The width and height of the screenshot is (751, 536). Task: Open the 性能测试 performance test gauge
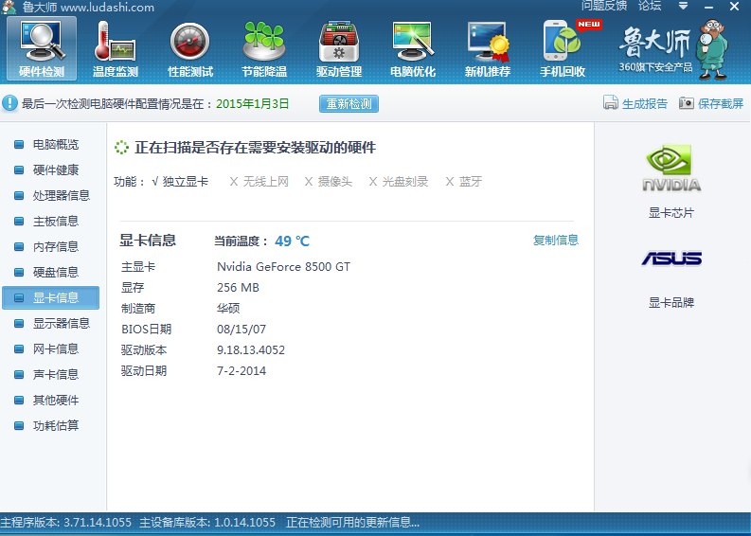[189, 49]
